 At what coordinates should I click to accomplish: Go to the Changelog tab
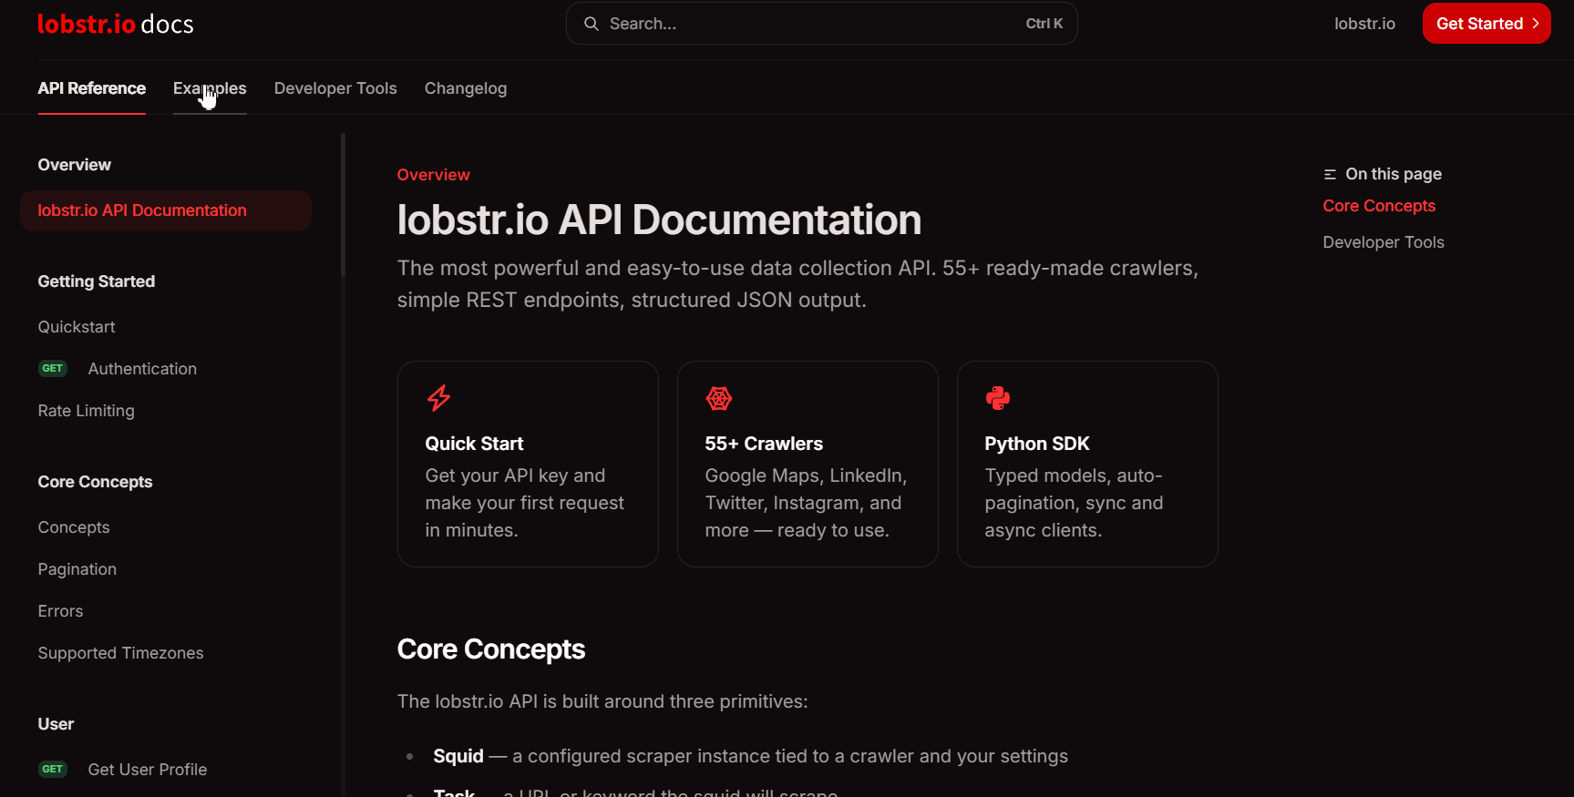coord(466,88)
